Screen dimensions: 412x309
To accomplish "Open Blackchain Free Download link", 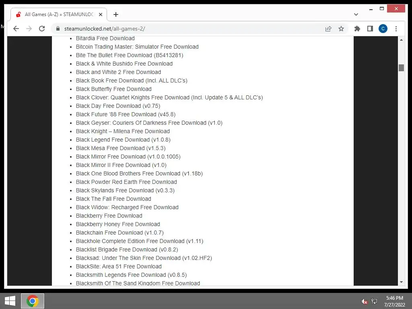I will pos(120,233).
